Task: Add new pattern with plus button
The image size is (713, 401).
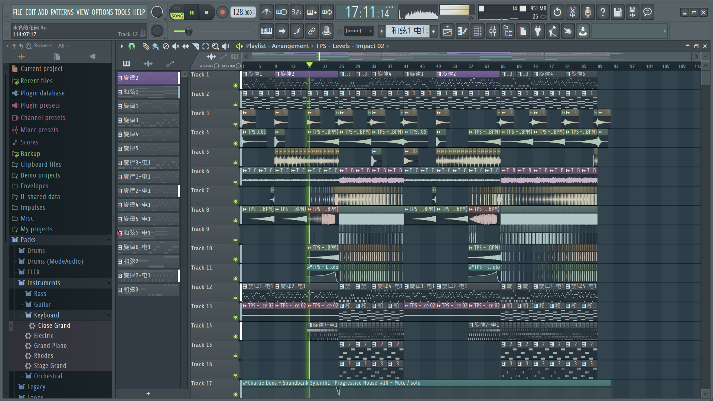Action: [148, 394]
